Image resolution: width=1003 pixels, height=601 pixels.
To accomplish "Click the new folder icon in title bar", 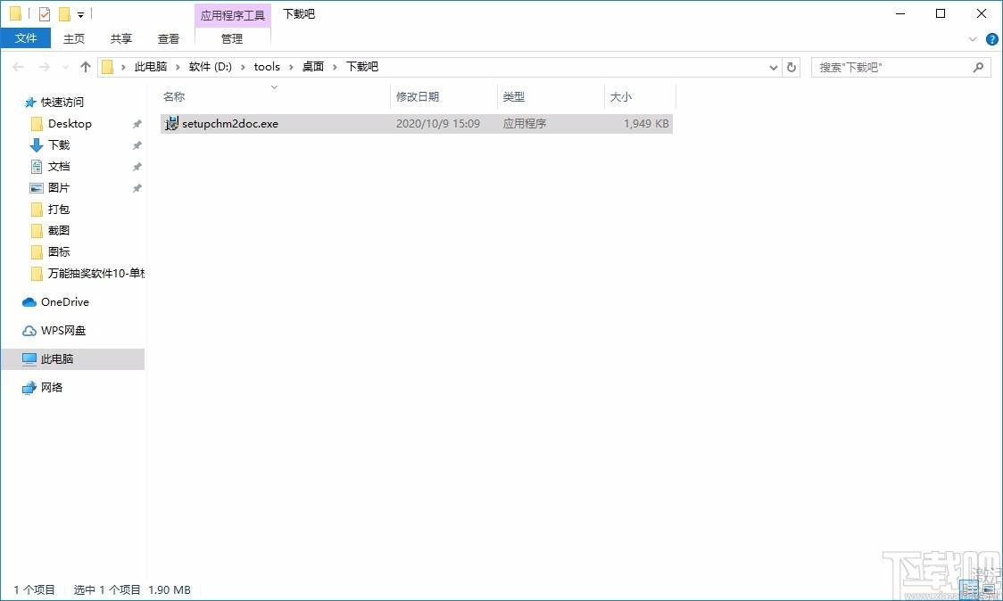I will tap(64, 13).
